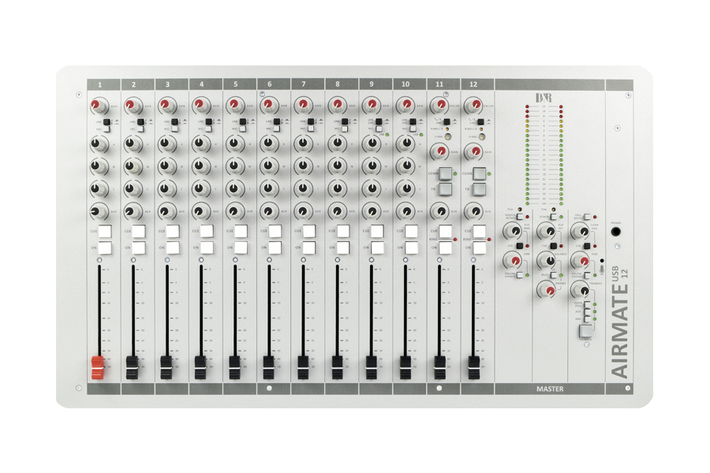Click the PHONES headphone jack
The height and width of the screenshot is (473, 710).
[616, 232]
